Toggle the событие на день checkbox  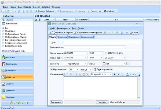[x=106, y=53]
